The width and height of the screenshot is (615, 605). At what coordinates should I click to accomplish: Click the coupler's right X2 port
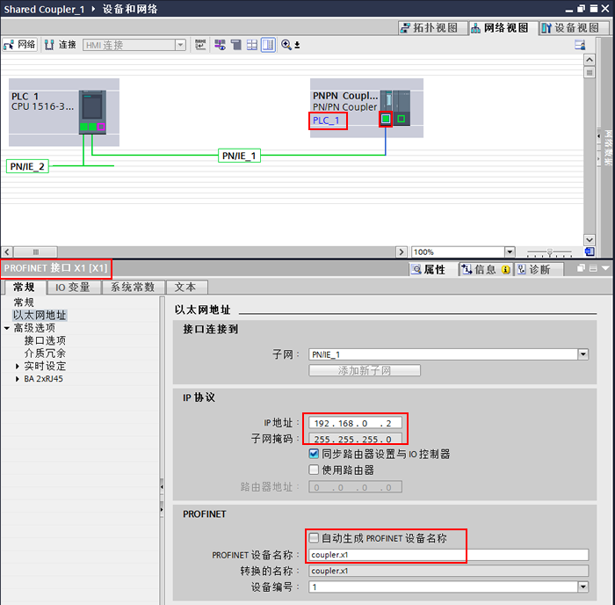coord(401,119)
